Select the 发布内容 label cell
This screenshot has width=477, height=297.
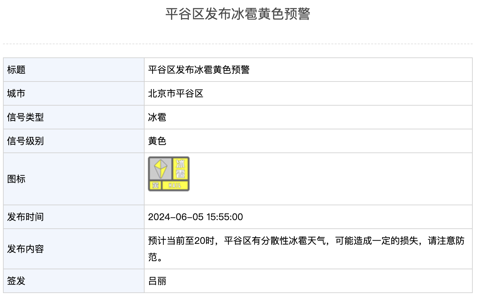(74, 249)
